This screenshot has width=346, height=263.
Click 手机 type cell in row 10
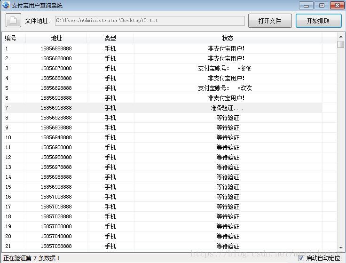tap(110, 137)
